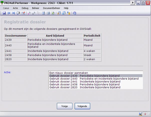Click the list icon with small black figure
The image size is (151, 117).
[34, 13]
